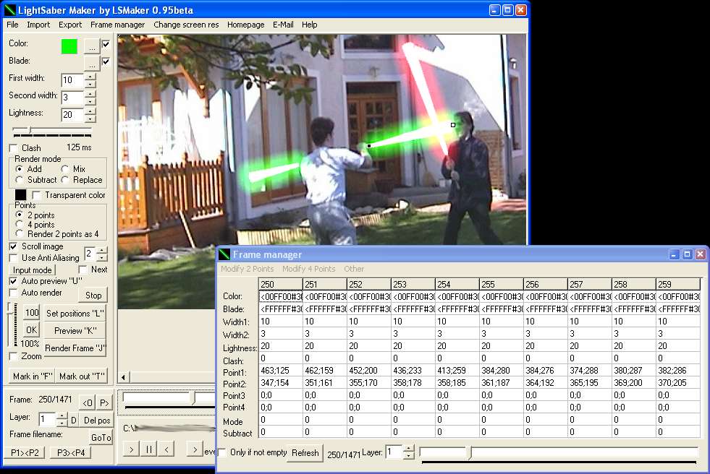Click the '<O' previous frame button

88,402
